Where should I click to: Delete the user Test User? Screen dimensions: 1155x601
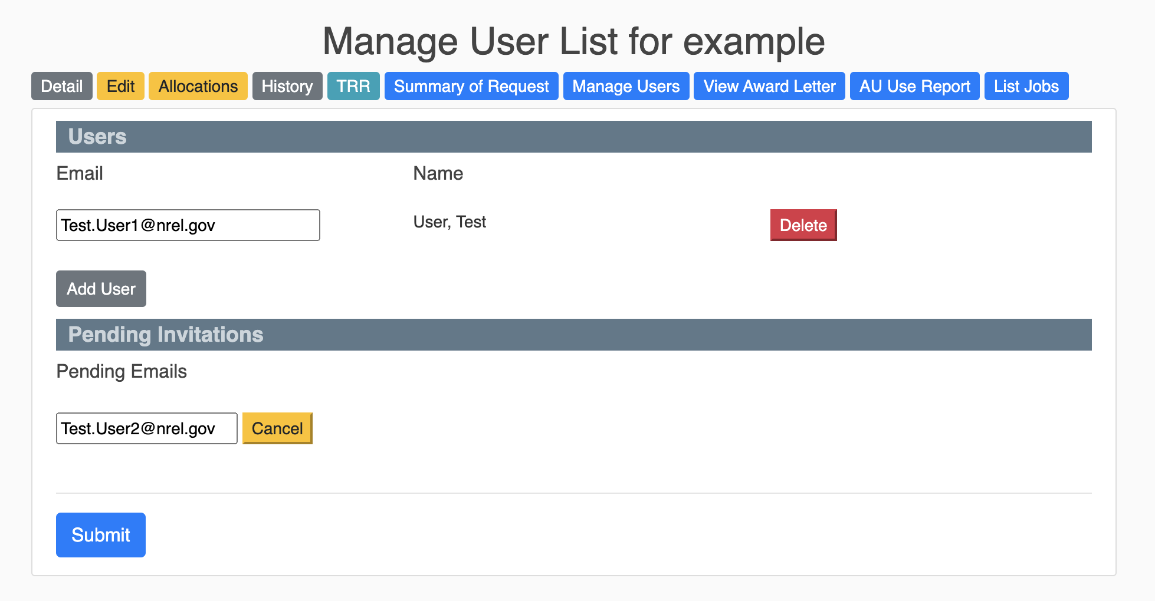pos(803,225)
